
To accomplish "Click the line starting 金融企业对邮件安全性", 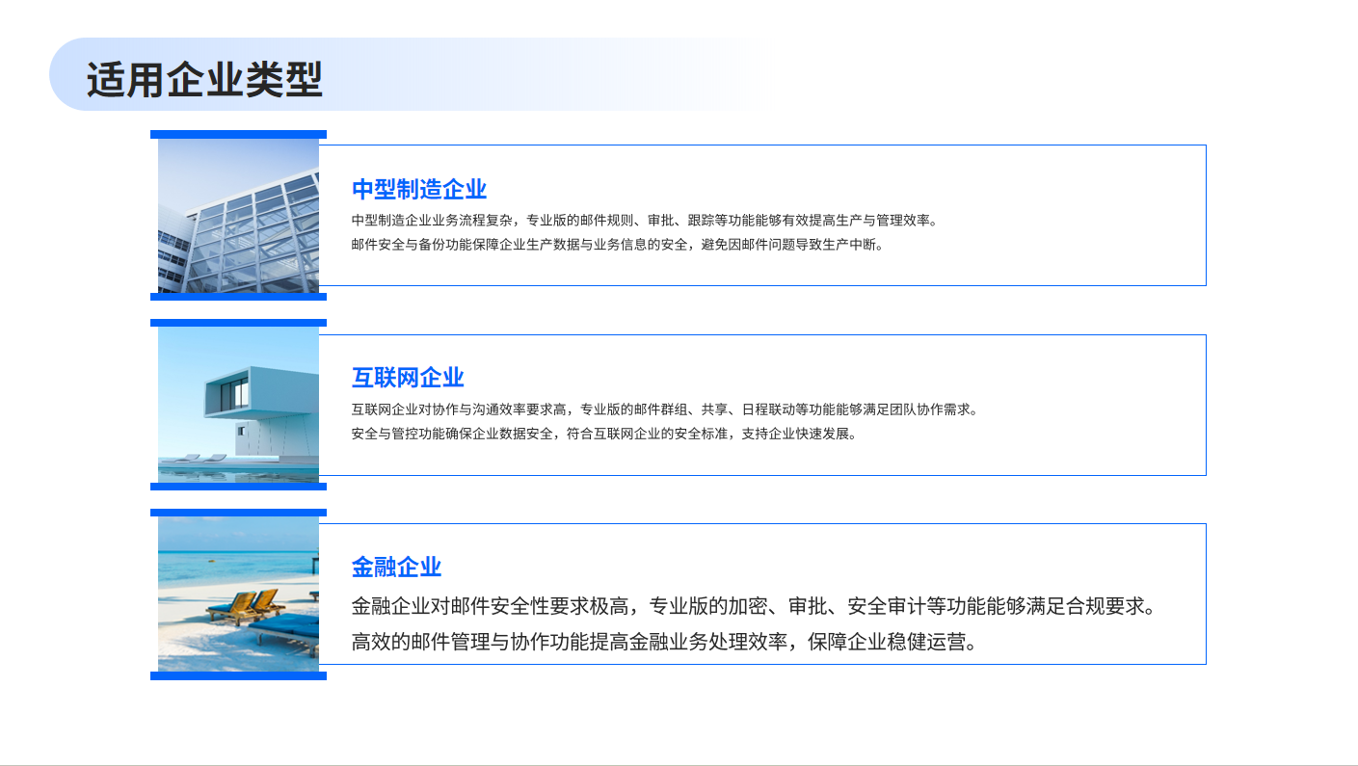I will coord(754,606).
